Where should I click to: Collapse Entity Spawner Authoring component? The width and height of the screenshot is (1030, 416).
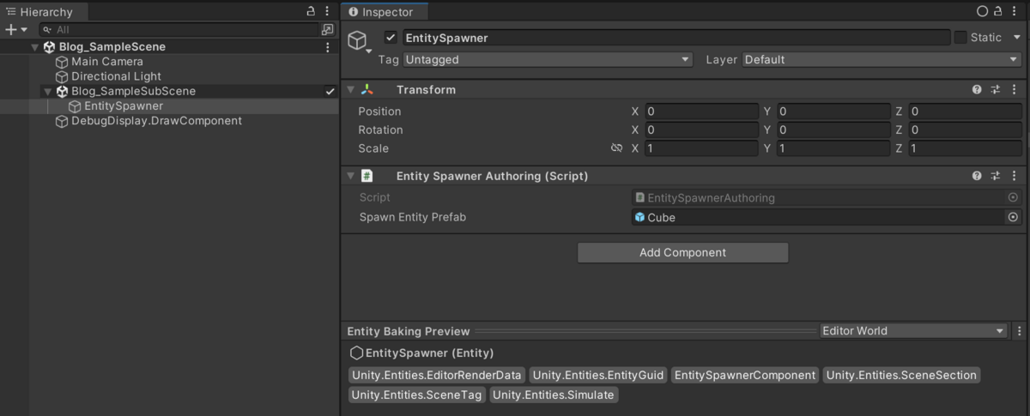pyautogui.click(x=350, y=176)
